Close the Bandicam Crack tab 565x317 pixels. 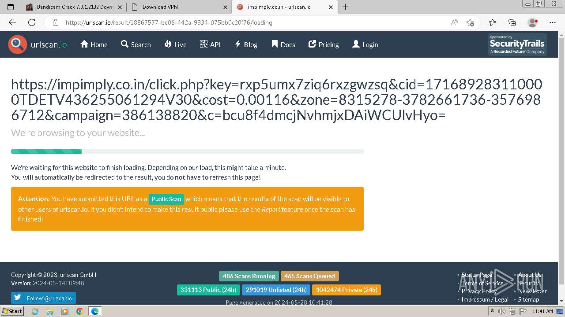coord(121,7)
